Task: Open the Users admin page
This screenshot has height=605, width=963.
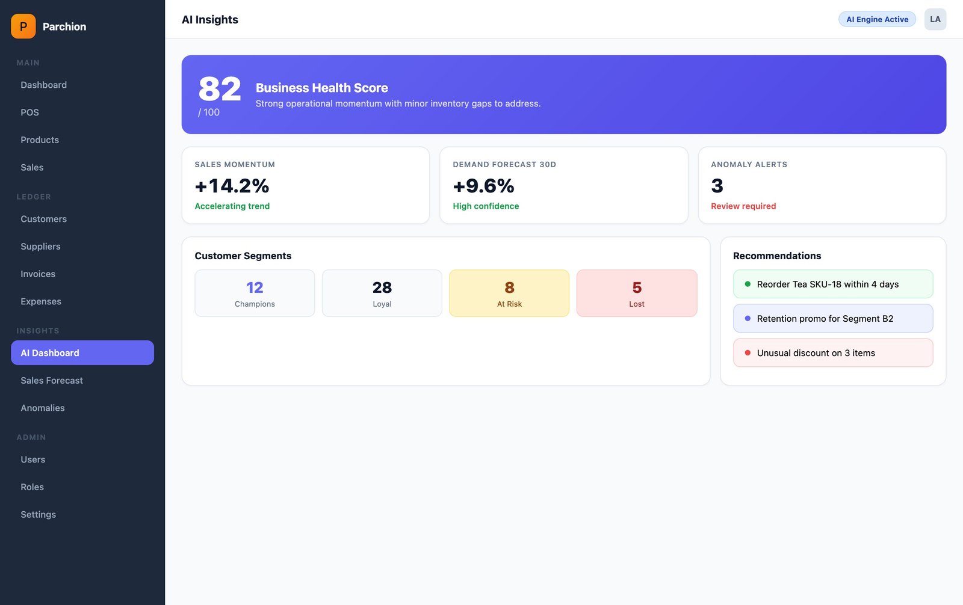Action: click(x=33, y=459)
